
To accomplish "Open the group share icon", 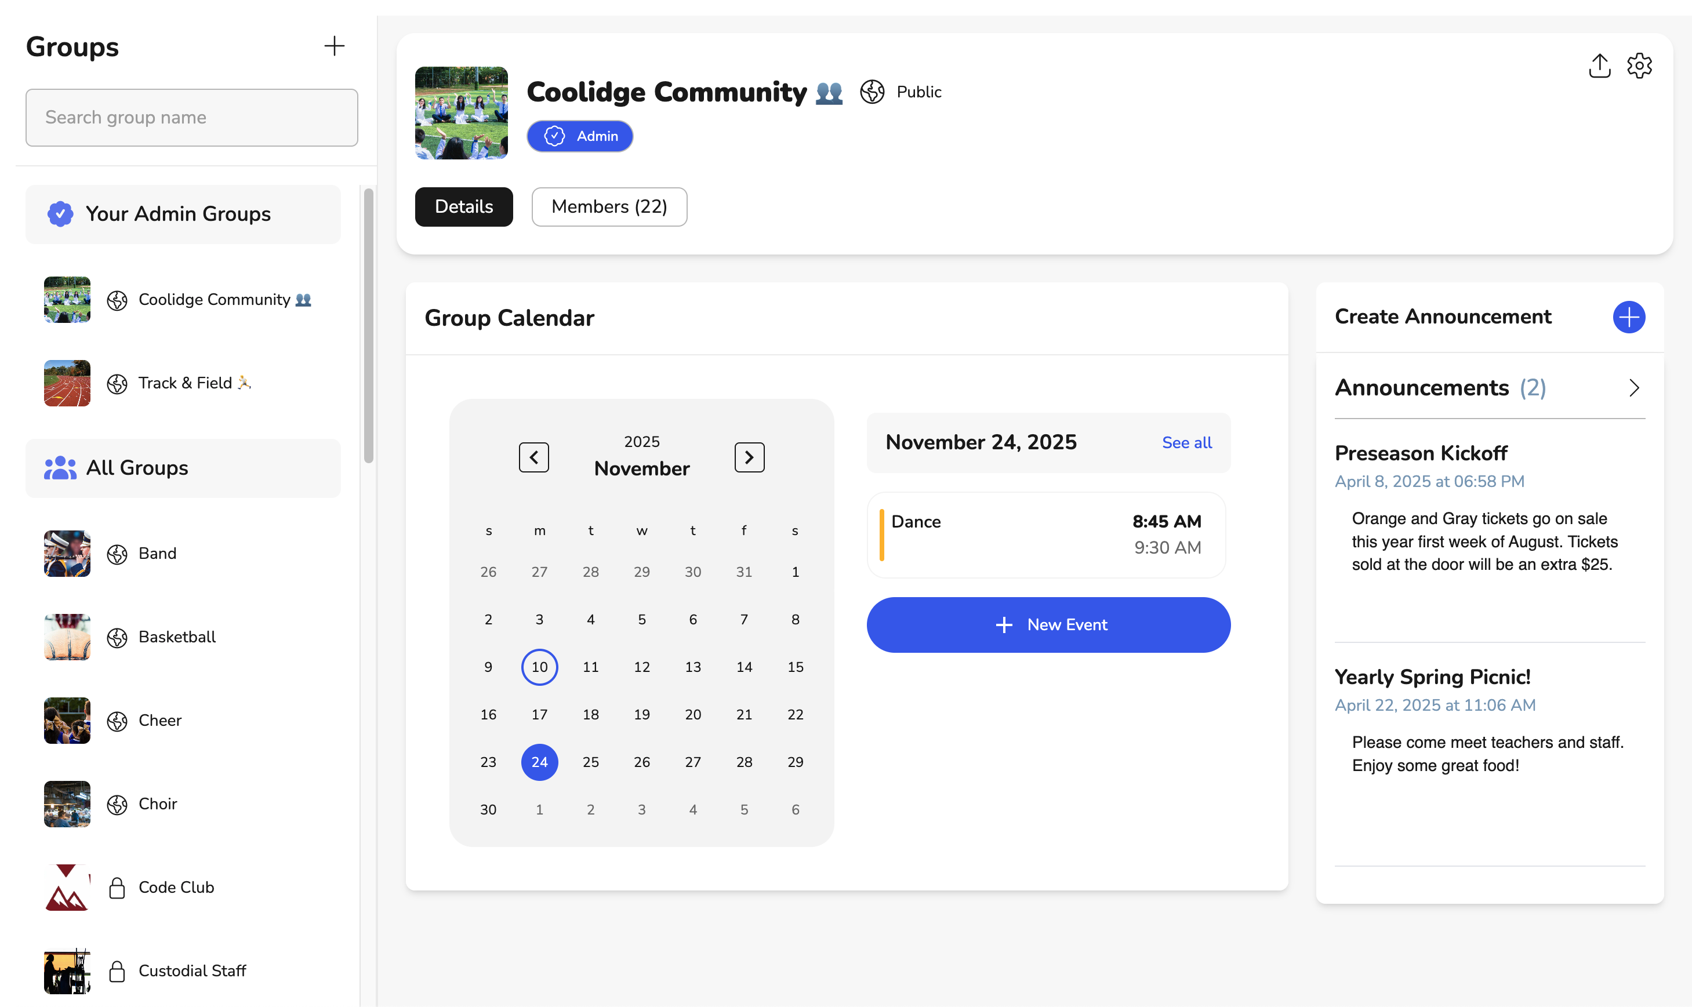I will click(1600, 66).
